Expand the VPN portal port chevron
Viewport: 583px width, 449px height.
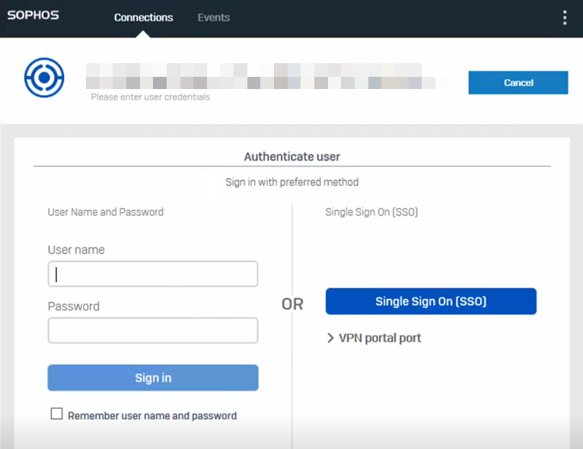[330, 338]
